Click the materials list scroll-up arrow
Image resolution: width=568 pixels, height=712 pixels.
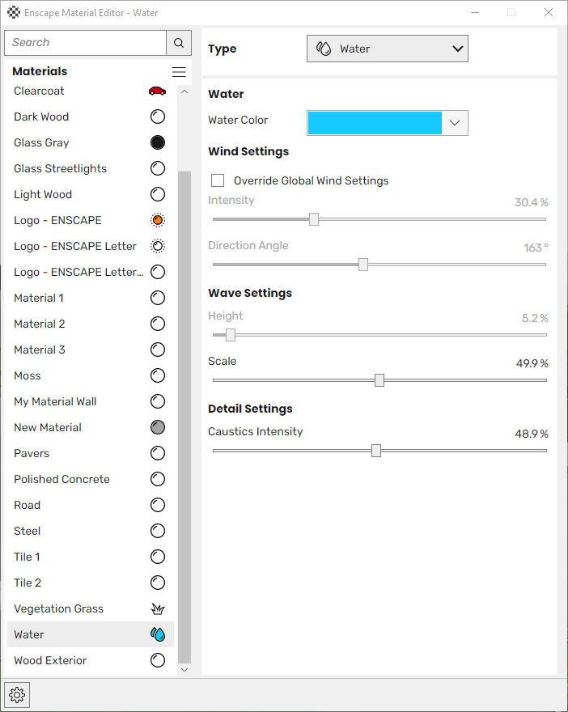[x=184, y=91]
